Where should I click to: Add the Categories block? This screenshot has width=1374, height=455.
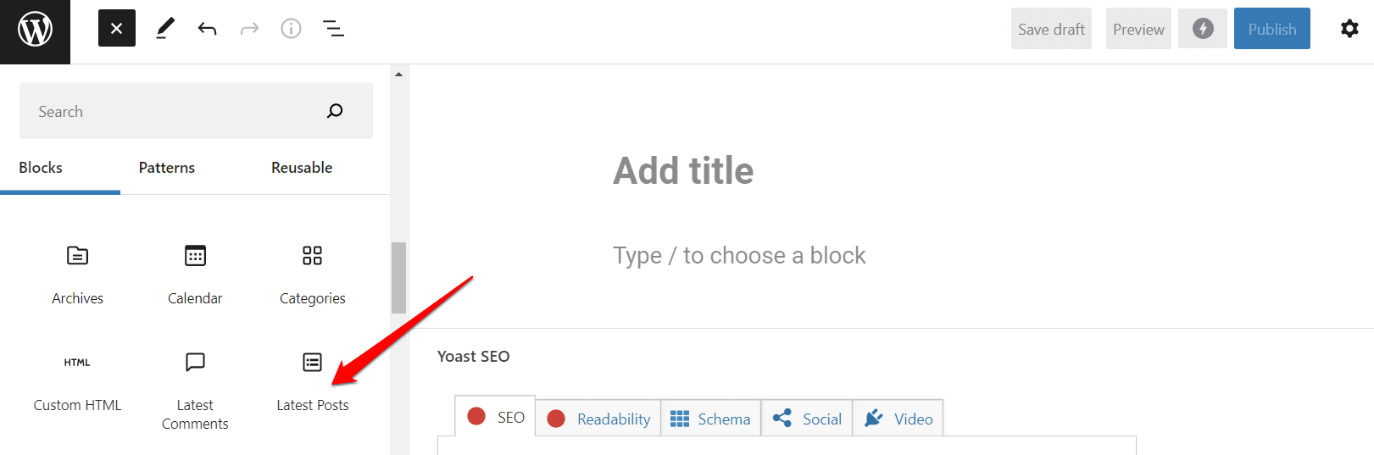tap(312, 273)
